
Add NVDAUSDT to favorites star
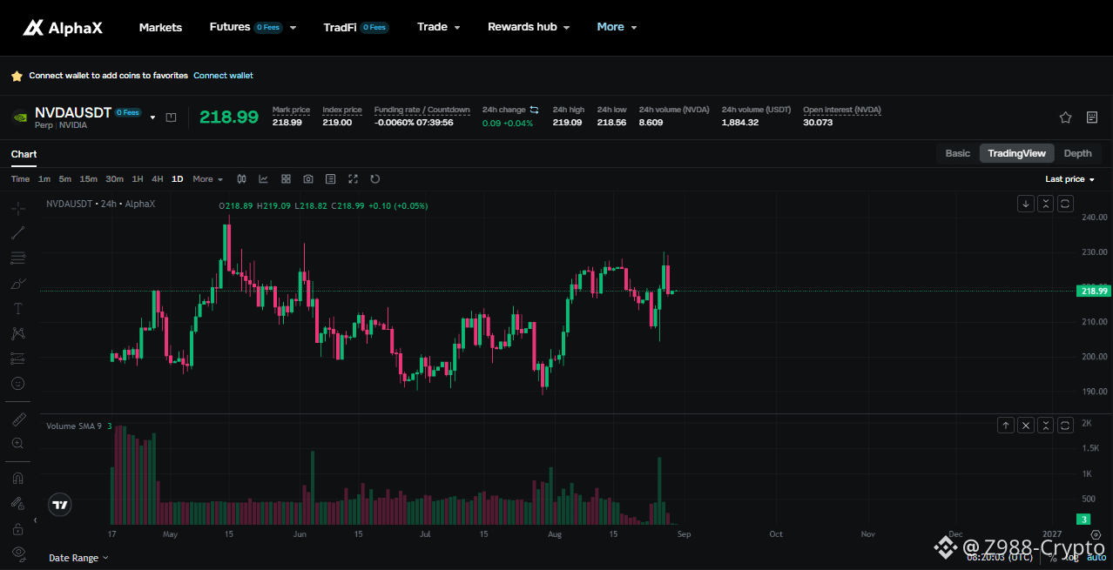click(x=1065, y=117)
